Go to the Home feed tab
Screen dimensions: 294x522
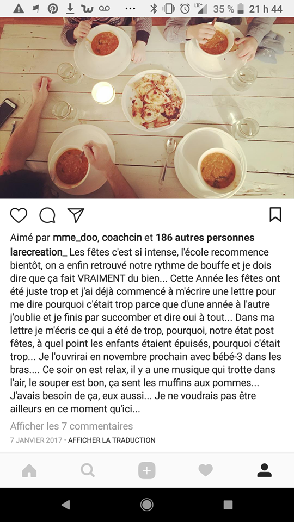[29, 470]
